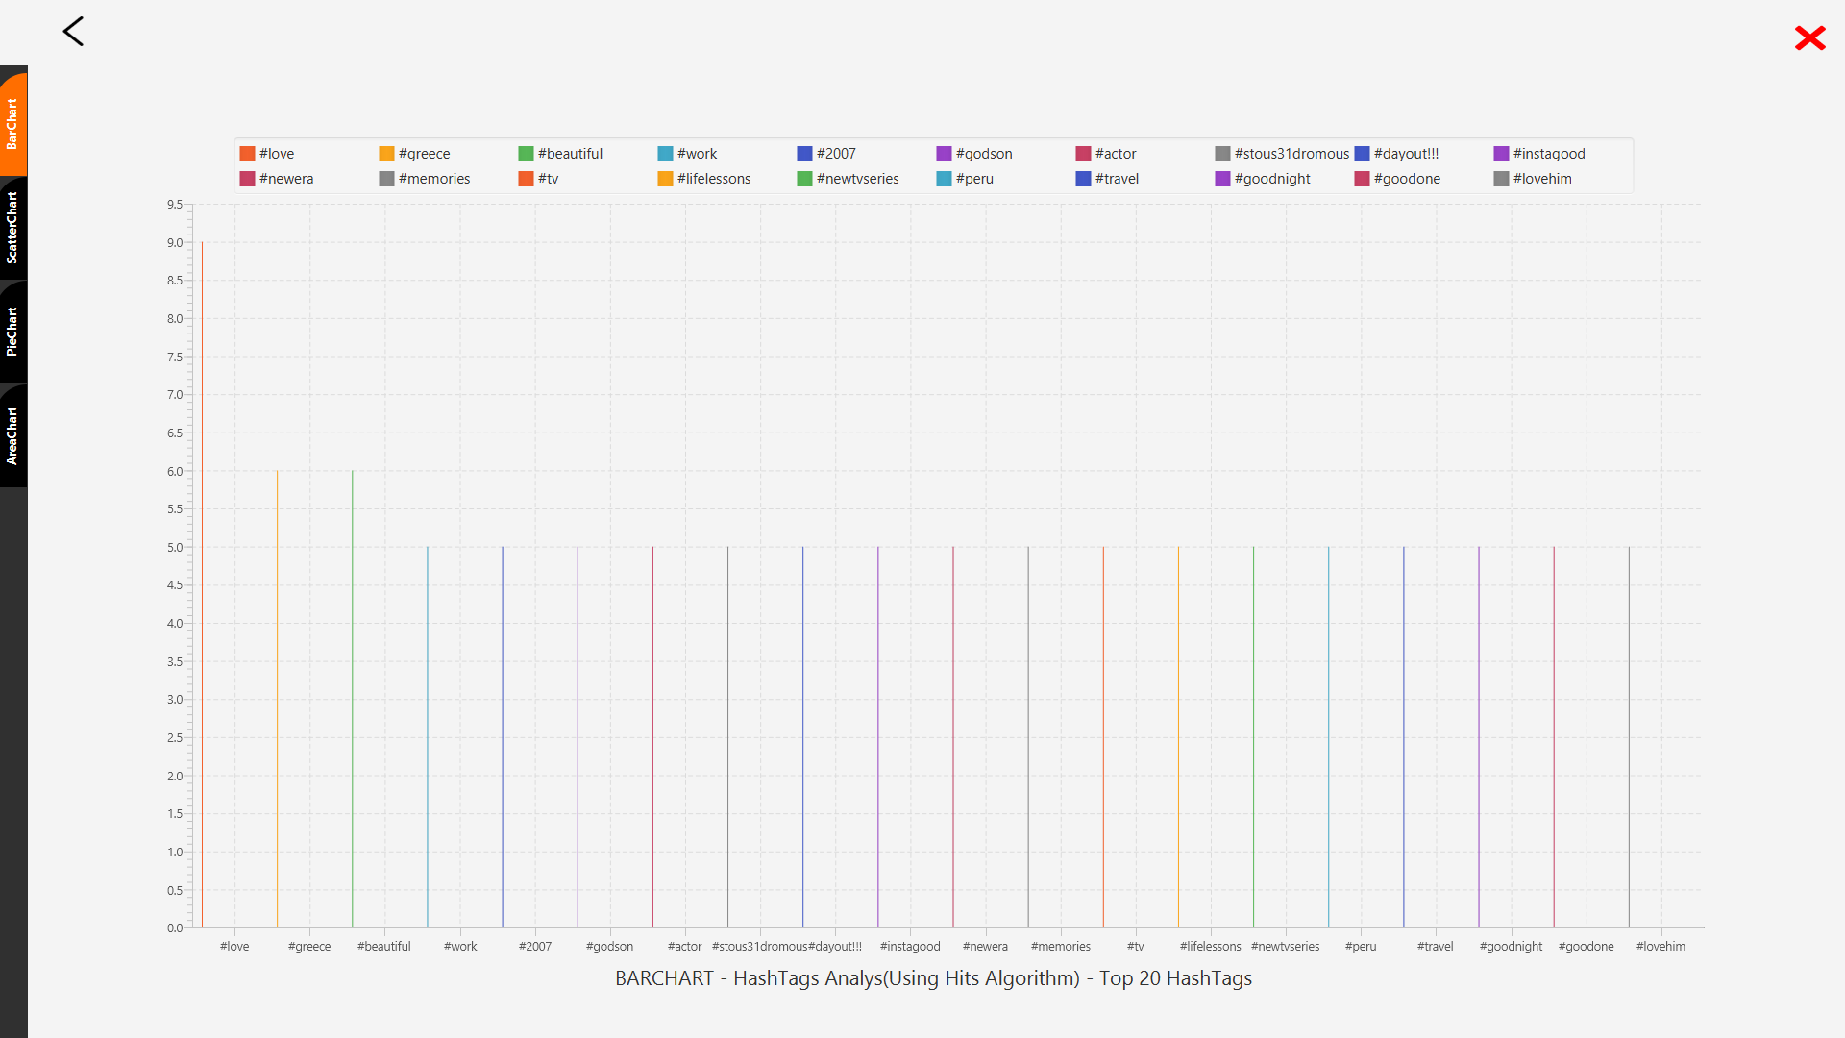Switch to the BarChart tab

pos(12,124)
